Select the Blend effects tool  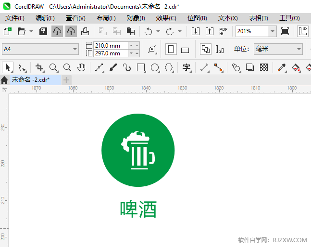[x=236, y=67]
